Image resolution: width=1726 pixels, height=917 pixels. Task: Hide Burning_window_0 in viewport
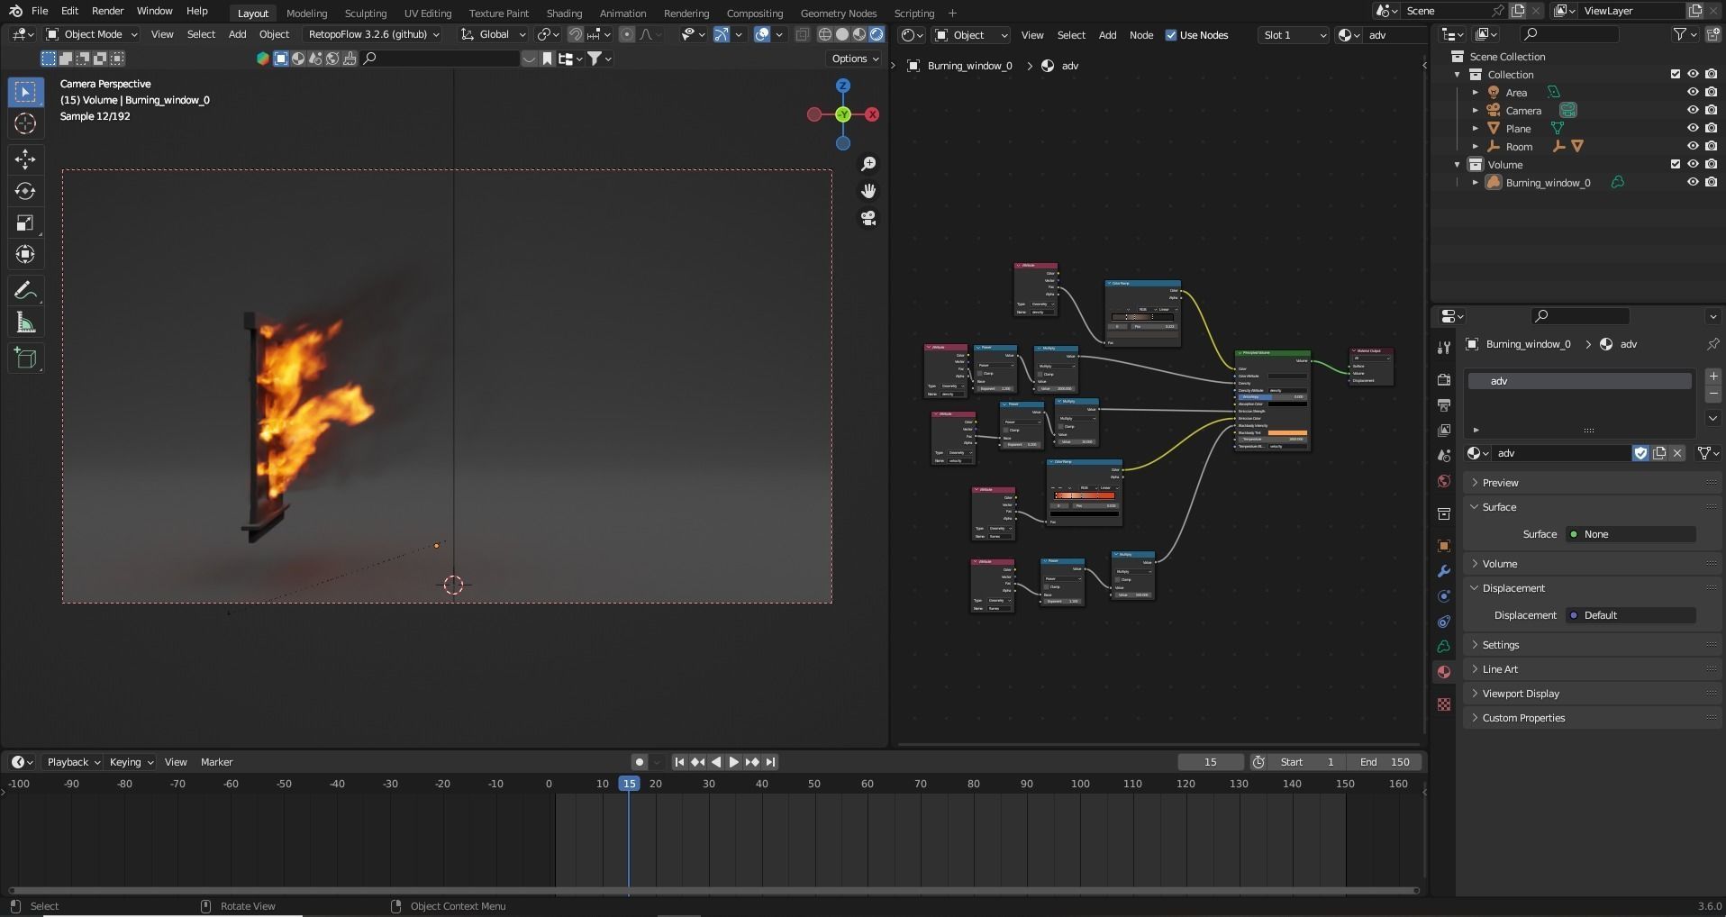[x=1693, y=182]
